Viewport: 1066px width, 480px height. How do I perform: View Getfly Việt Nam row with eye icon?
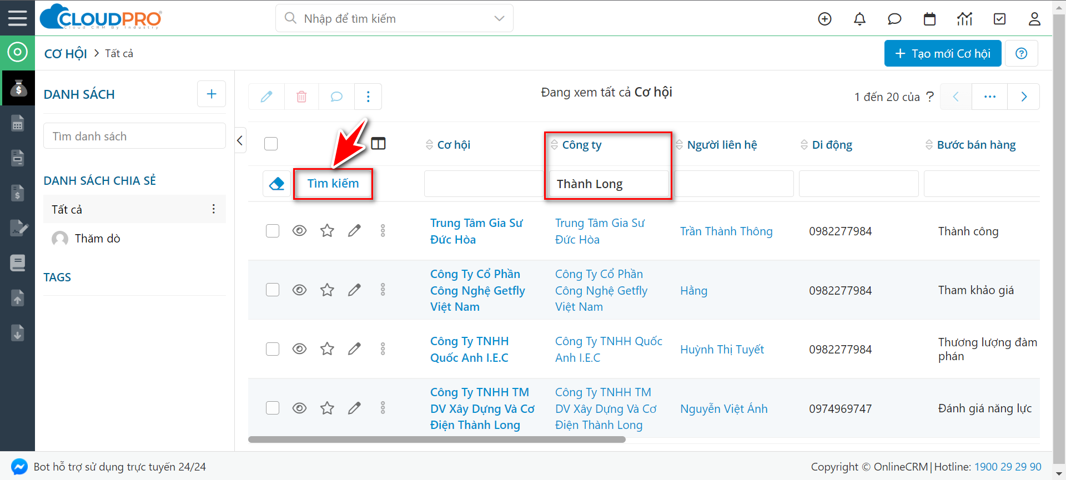299,290
